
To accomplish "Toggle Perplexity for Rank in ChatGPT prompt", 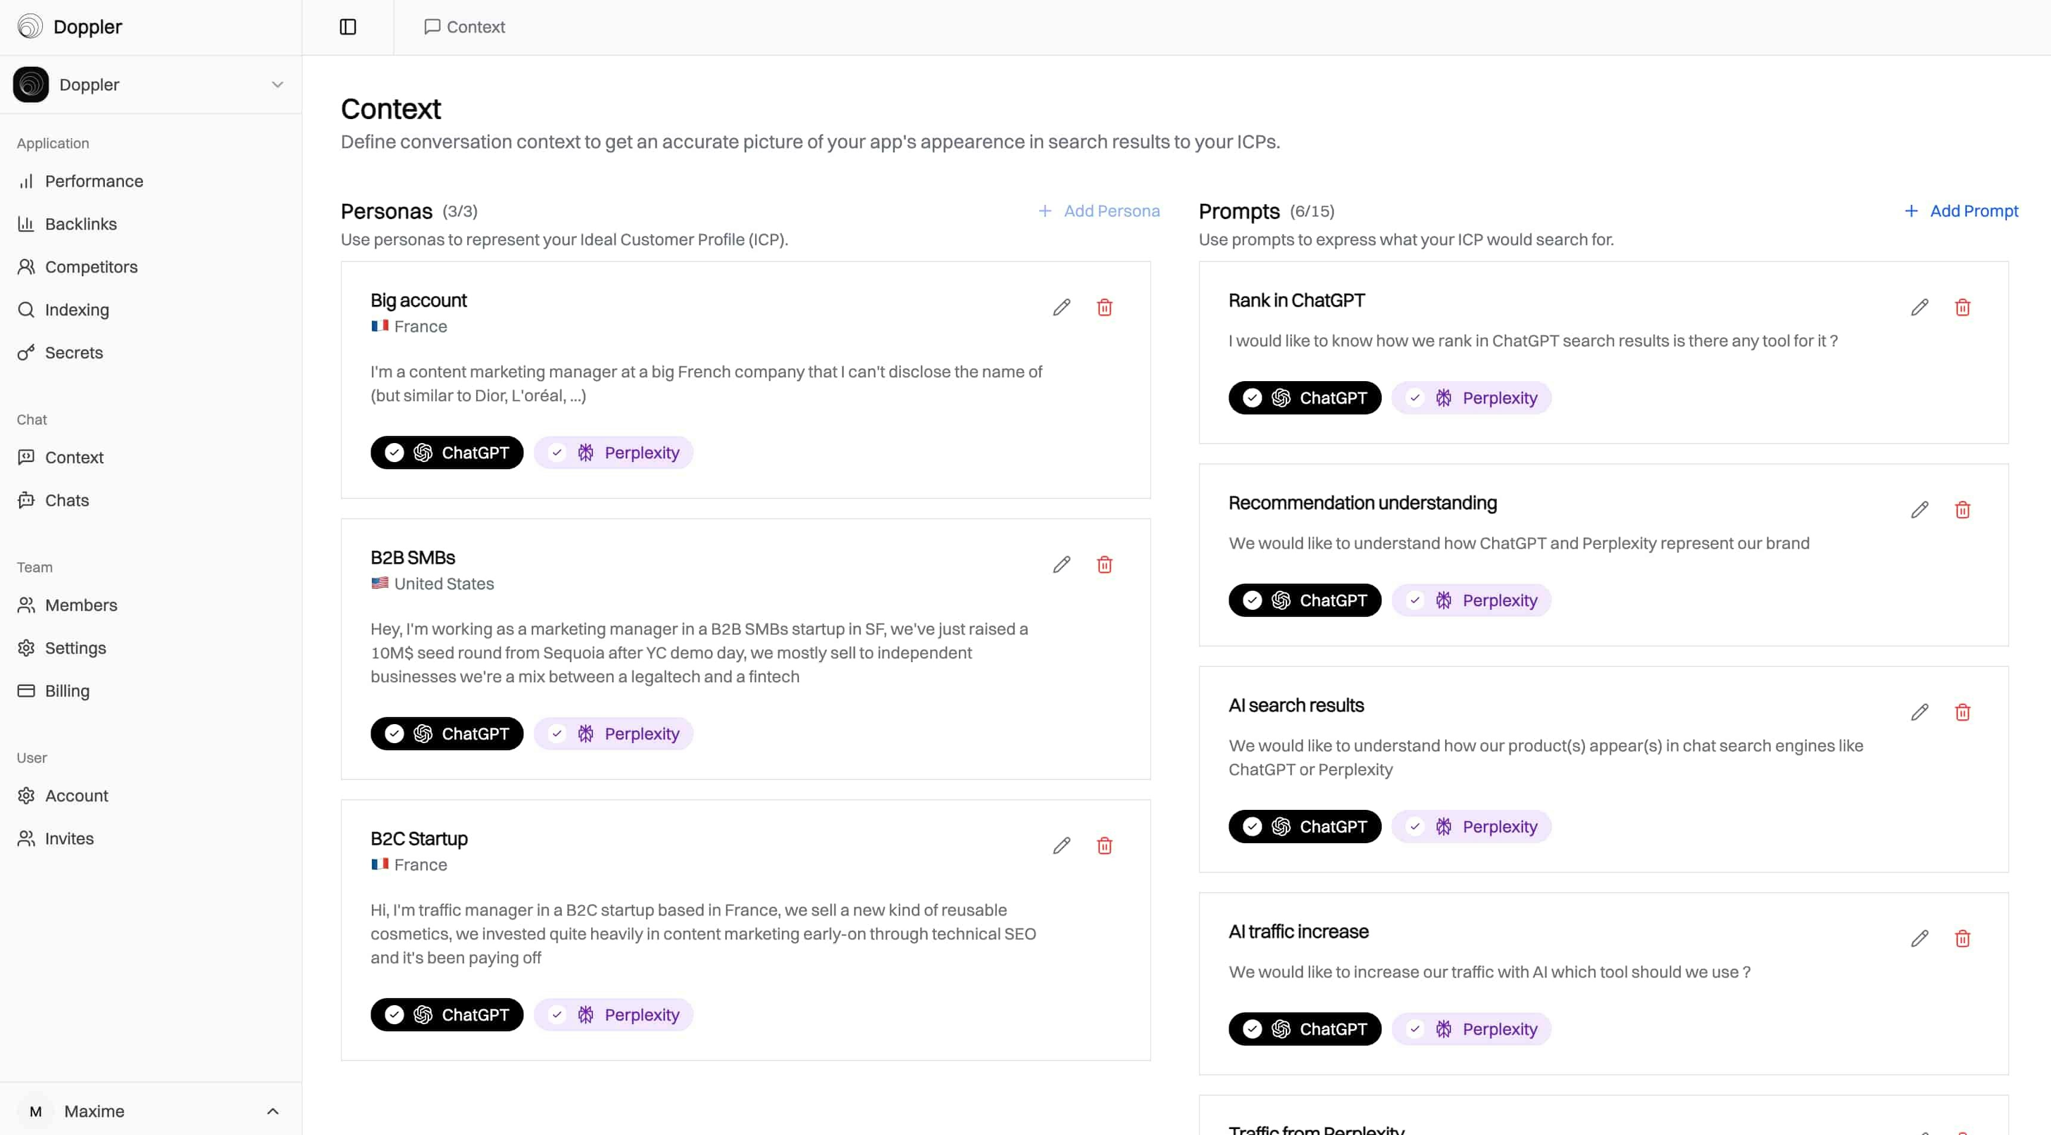I will point(1471,398).
